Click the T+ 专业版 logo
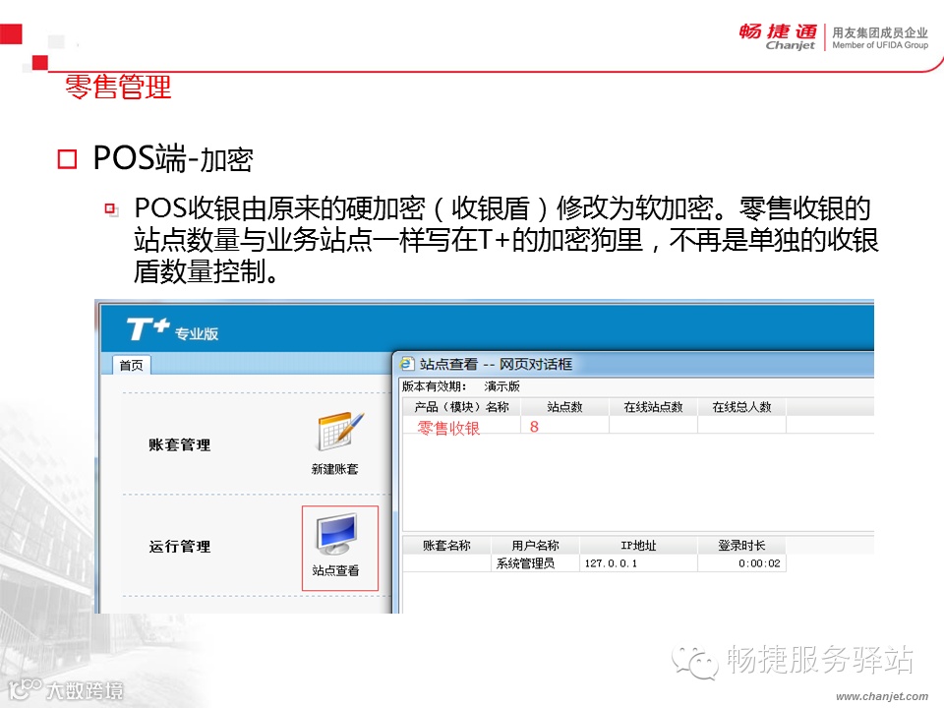Screen dimensions: 944x708 coord(172,330)
